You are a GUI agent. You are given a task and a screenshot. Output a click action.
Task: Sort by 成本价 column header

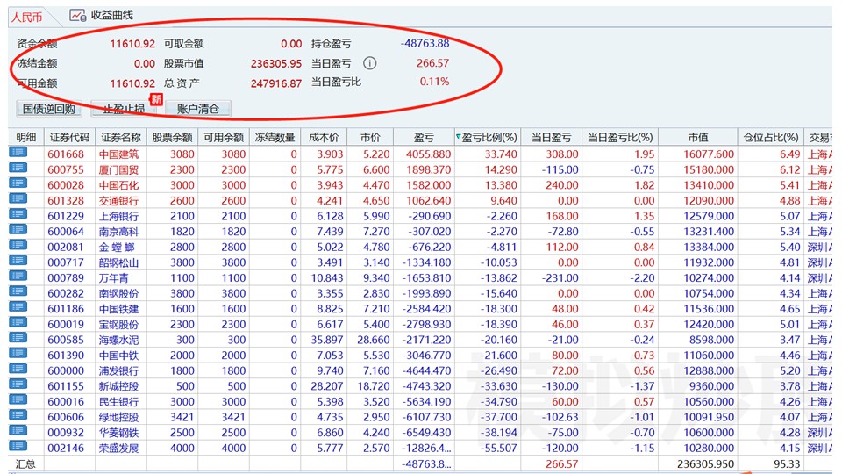coord(324,138)
